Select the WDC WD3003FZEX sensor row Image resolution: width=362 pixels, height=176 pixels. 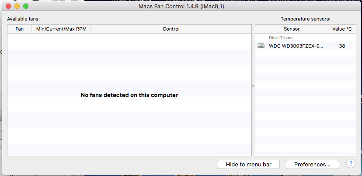tap(306, 46)
